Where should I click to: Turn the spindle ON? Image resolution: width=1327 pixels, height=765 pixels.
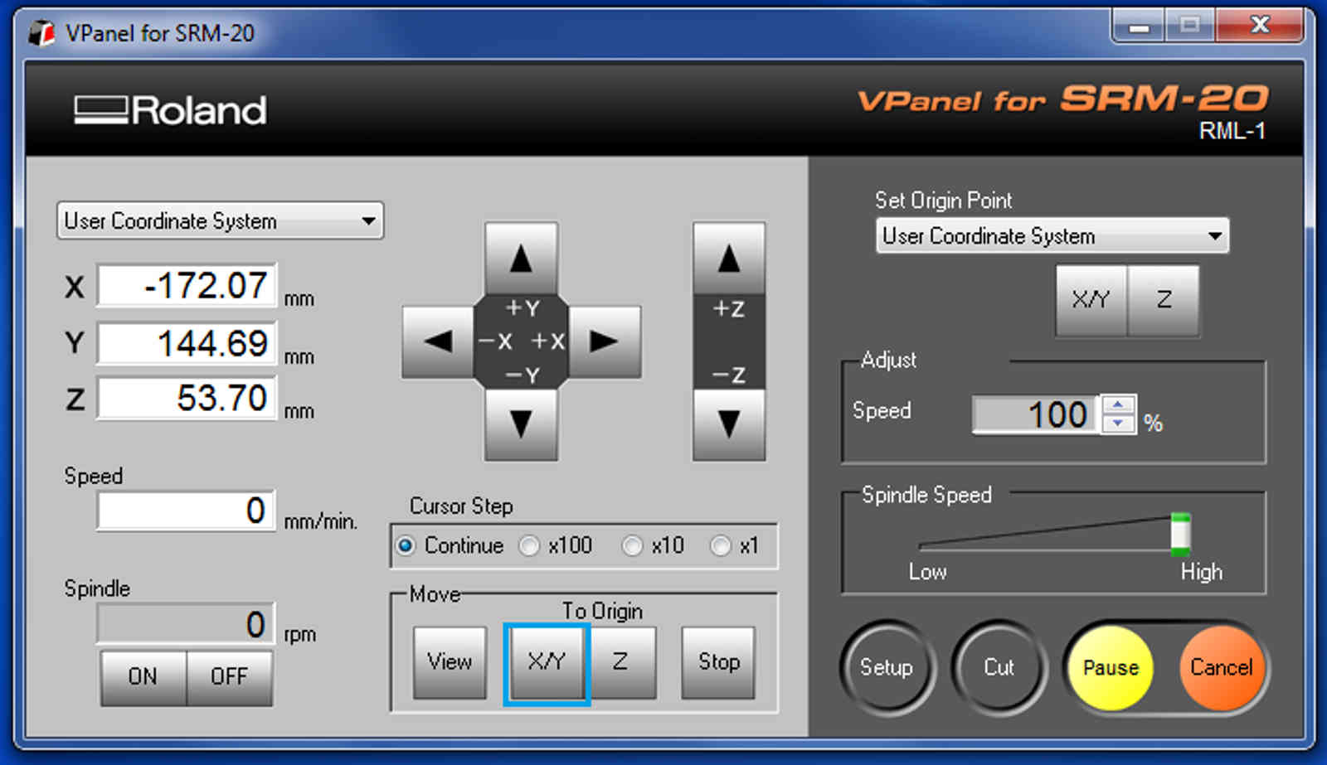click(x=143, y=677)
